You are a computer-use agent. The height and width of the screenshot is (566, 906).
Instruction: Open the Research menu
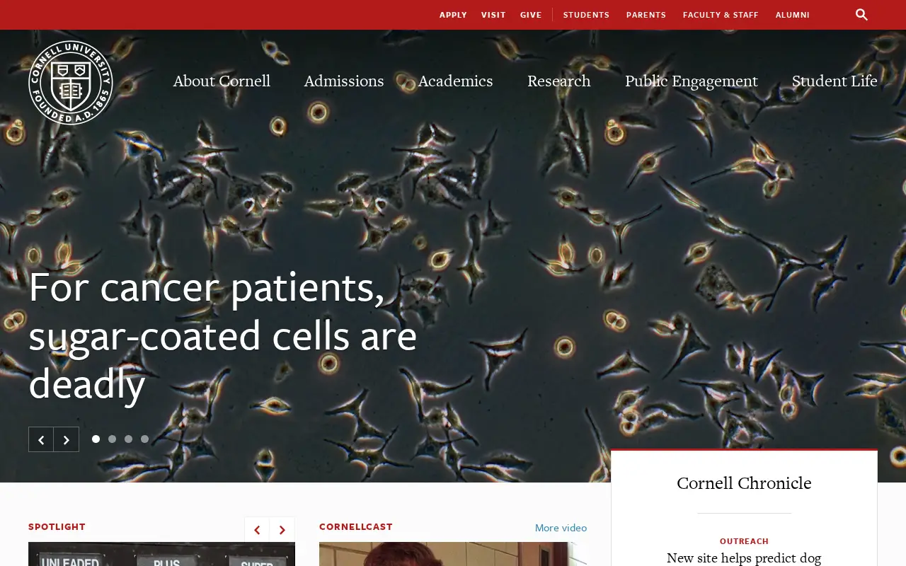tap(558, 81)
